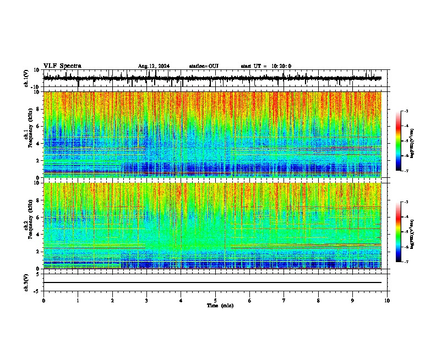
Task: Click the '-3' label on ch.2 color bar
Action: 406,202
